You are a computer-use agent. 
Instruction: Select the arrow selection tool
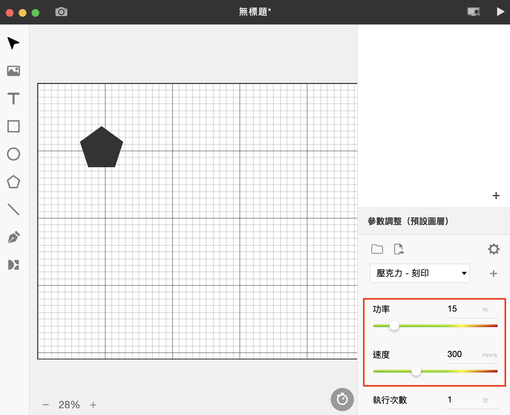click(x=13, y=43)
